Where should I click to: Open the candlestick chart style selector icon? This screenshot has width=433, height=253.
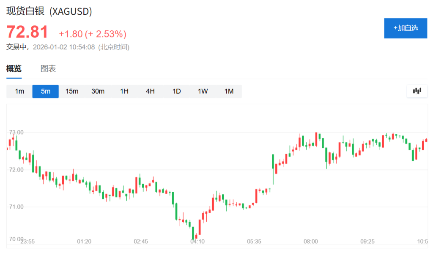click(x=417, y=91)
